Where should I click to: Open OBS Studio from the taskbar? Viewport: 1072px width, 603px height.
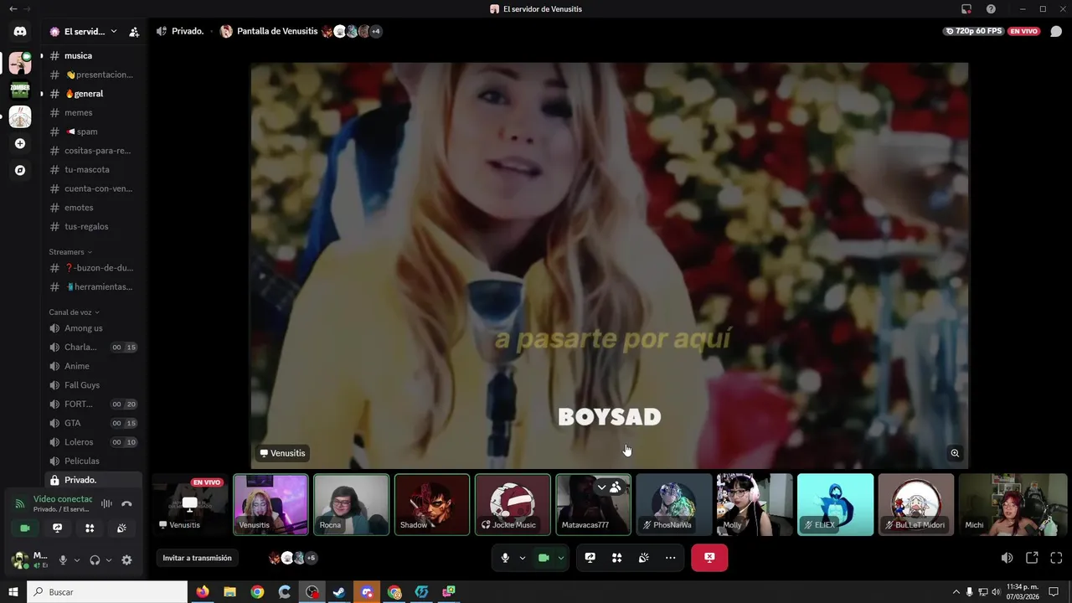312,592
